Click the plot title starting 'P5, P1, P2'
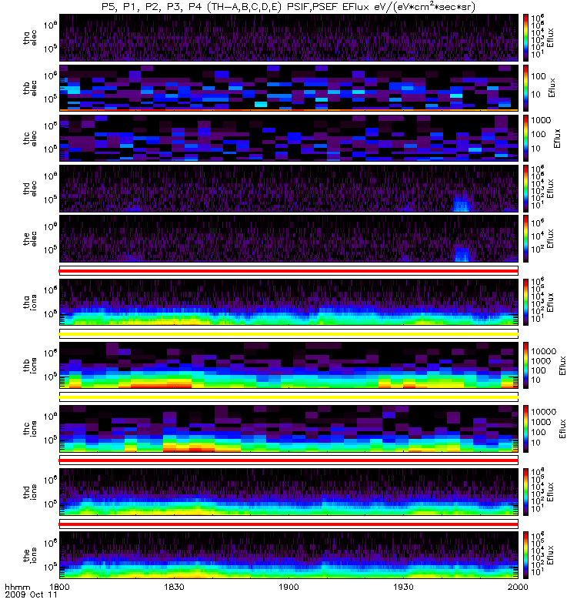The width and height of the screenshot is (577, 616). (288, 7)
